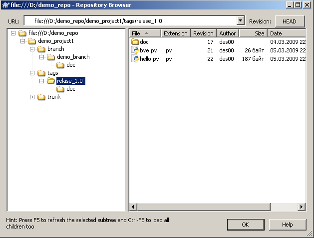Select doc folder name in file list
This screenshot has width=314, height=238.
tap(144, 42)
